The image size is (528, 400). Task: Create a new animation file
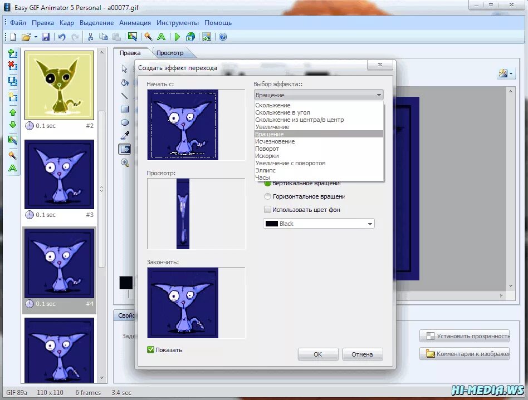click(x=13, y=37)
